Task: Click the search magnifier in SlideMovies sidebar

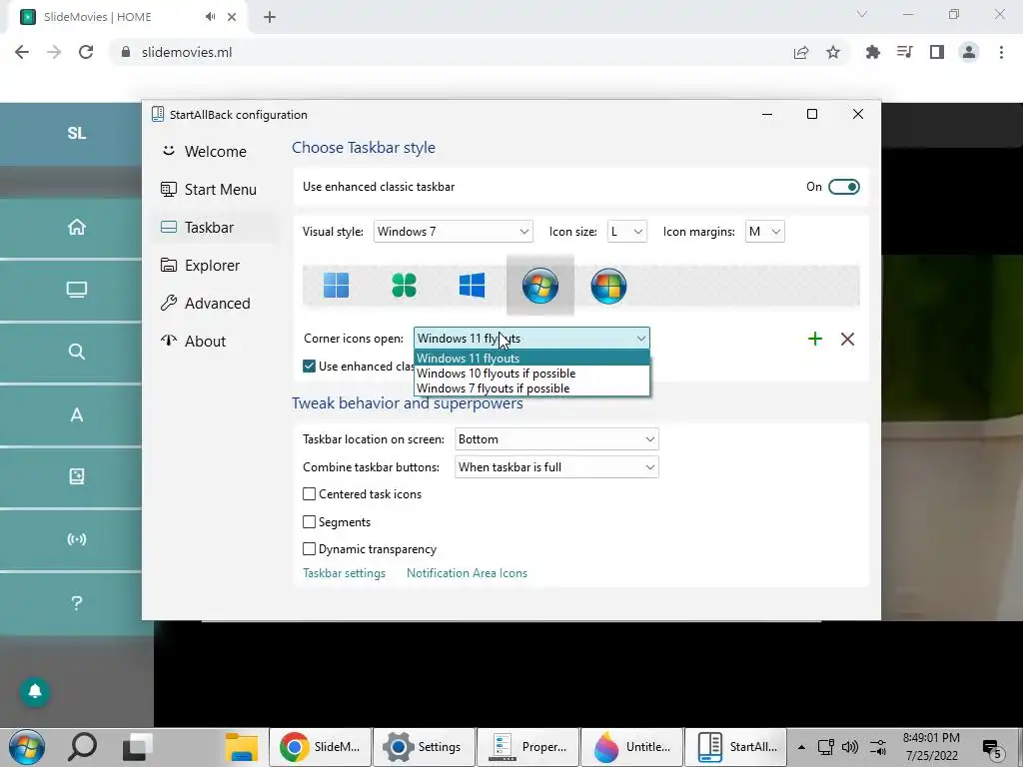Action: [76, 352]
